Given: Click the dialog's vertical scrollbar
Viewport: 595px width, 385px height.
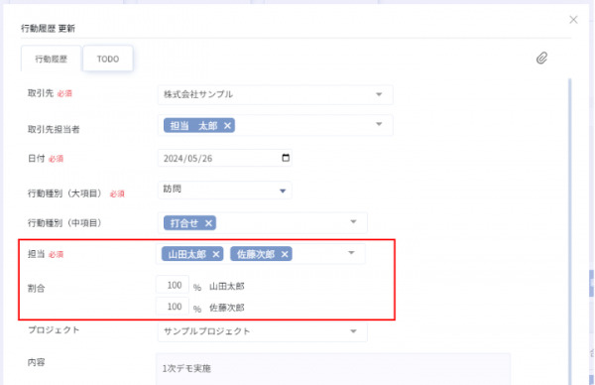Looking at the screenshot, I should coord(569,231).
